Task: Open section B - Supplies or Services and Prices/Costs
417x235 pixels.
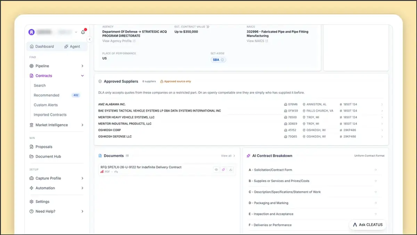Action: pos(313,181)
